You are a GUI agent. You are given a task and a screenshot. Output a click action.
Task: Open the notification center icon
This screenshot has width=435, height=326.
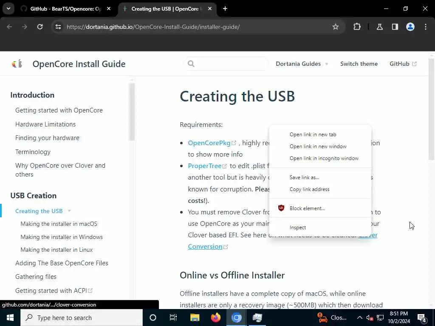click(422, 318)
